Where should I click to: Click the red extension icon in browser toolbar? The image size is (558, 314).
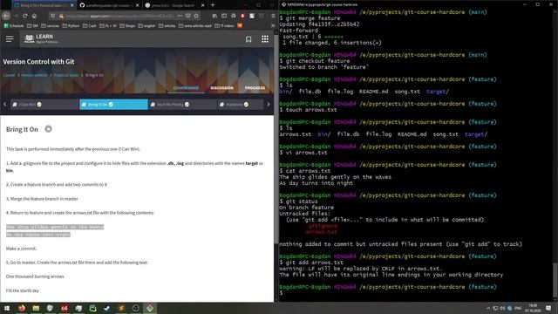(x=242, y=16)
